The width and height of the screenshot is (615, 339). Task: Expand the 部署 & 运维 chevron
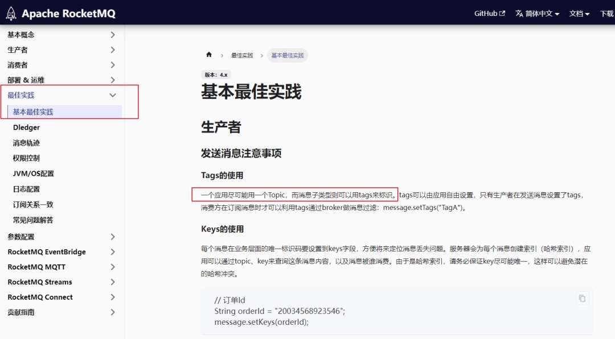click(x=113, y=80)
